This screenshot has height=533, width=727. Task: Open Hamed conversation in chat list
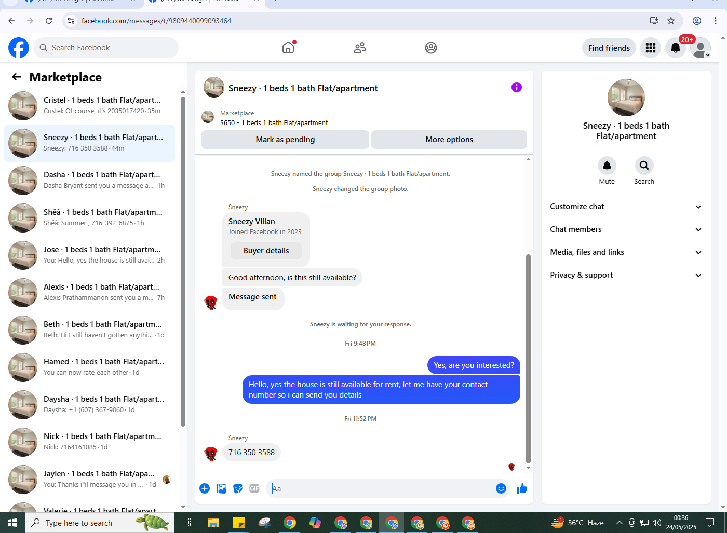(89, 367)
